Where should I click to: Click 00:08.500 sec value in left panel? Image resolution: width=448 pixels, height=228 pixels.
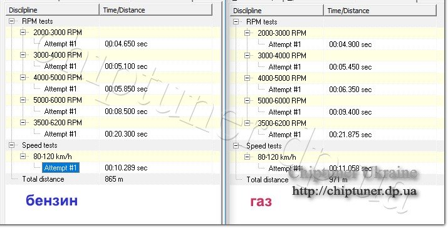click(126, 111)
